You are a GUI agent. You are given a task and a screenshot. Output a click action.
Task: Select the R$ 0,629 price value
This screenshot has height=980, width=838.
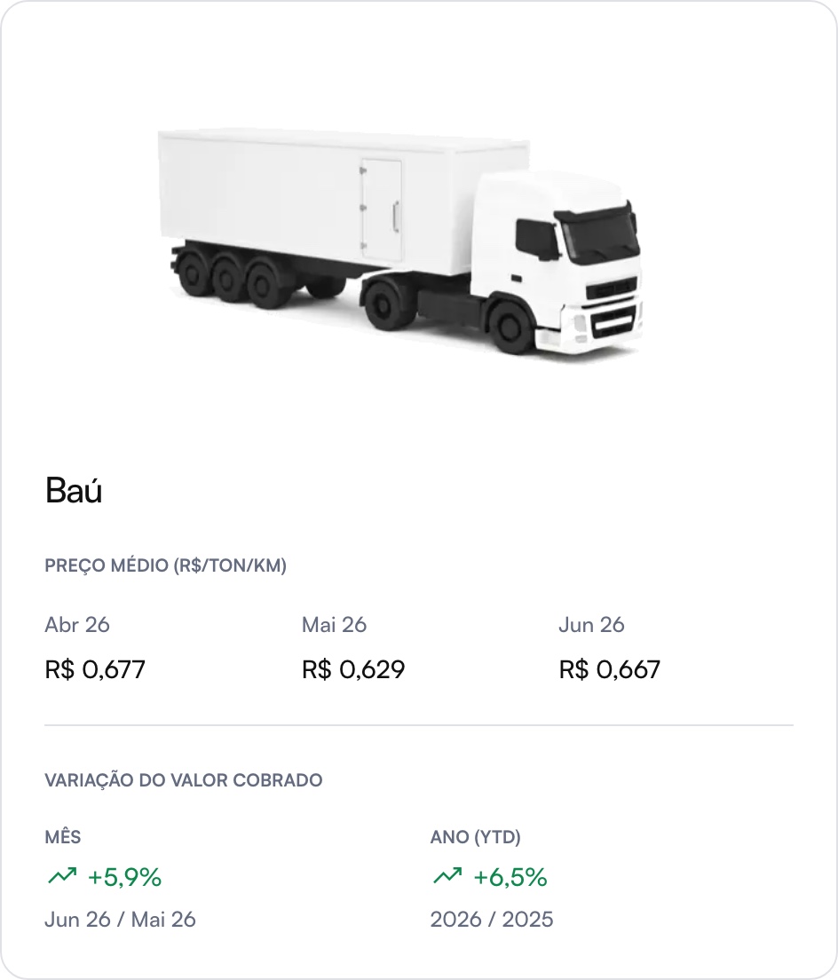pos(353,669)
